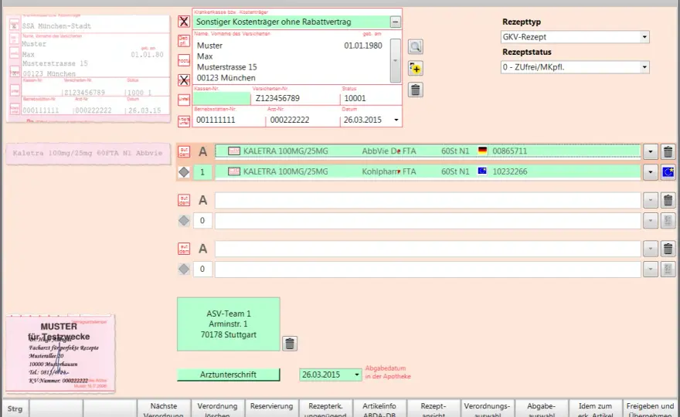
Task: Click the Nächste Verordnung bottom bar item
Action: click(x=164, y=409)
